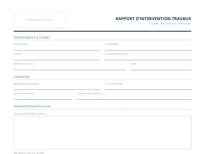Click the Adresse du site field

[70, 68]
